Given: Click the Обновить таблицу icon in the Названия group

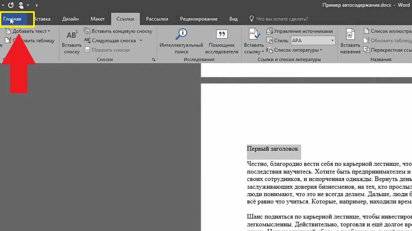Looking at the screenshot, I should tap(366, 40).
